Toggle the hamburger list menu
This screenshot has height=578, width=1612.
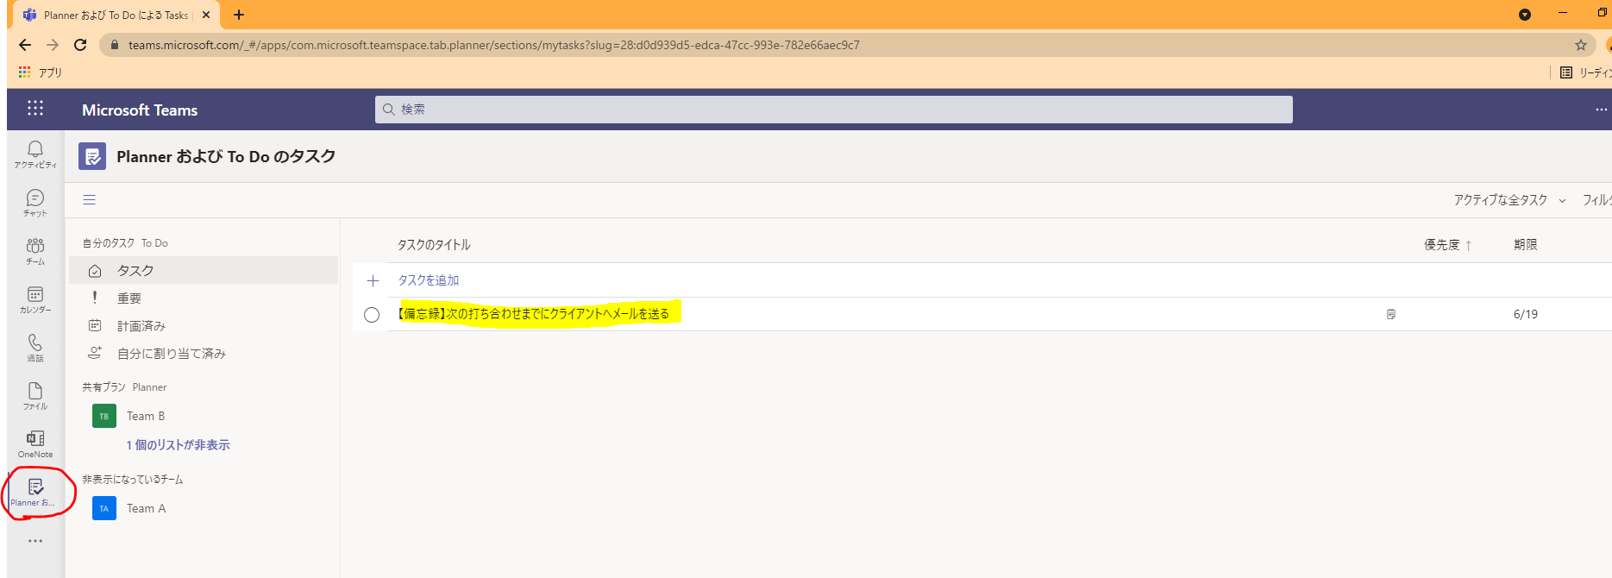click(x=90, y=200)
